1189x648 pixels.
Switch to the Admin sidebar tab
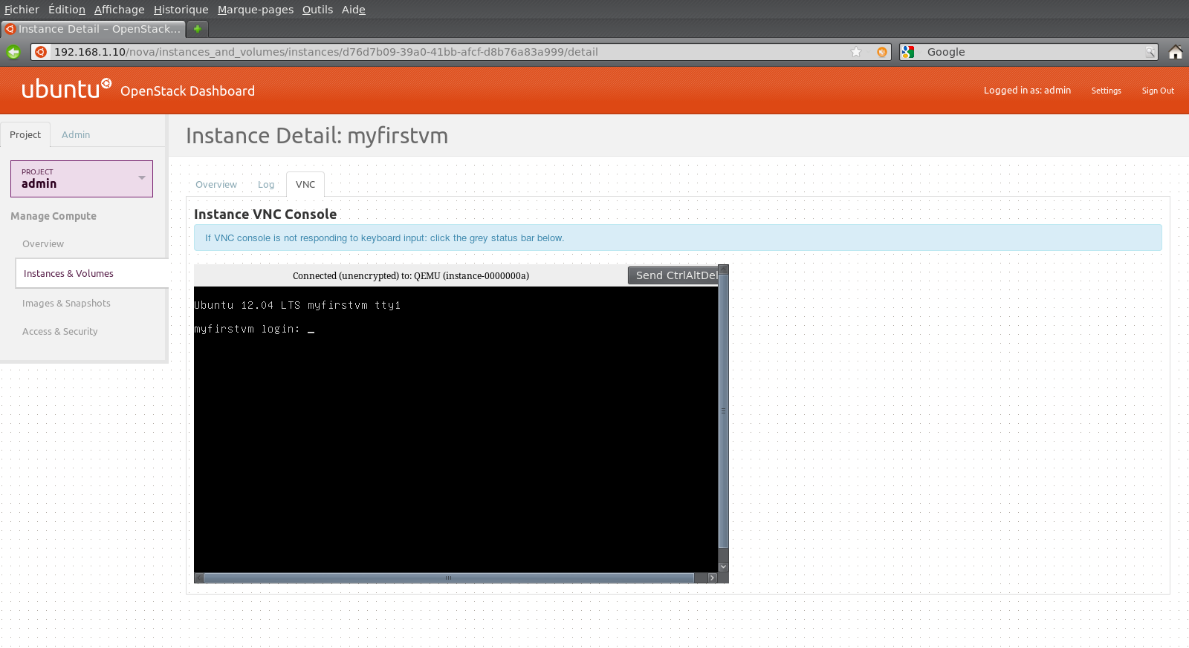pos(76,135)
